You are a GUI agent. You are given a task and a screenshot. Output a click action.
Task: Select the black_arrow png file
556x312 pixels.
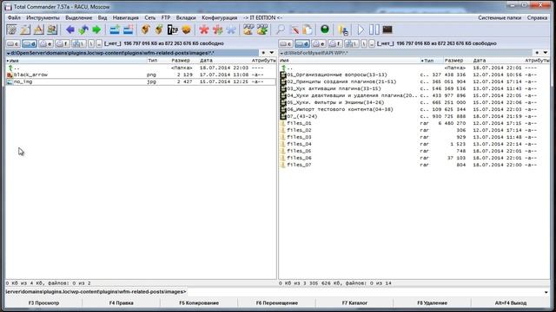coord(141,75)
